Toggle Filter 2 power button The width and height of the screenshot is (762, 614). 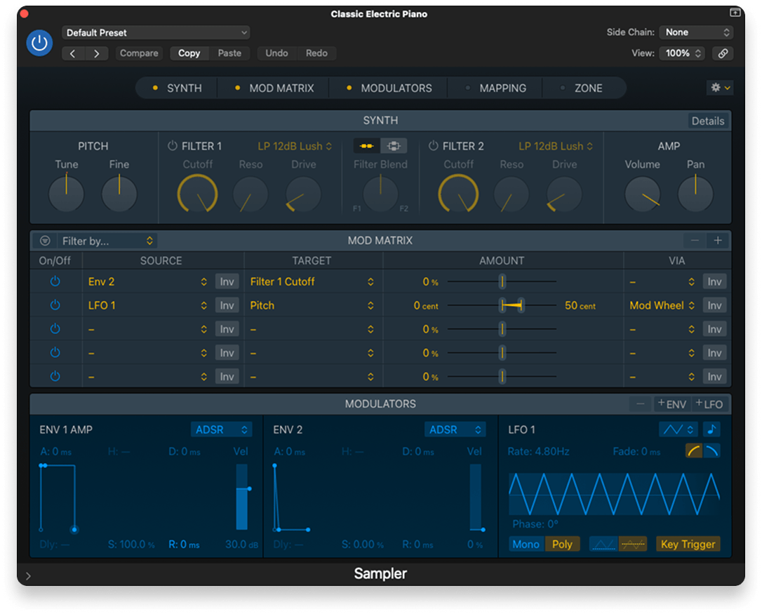[x=434, y=146]
